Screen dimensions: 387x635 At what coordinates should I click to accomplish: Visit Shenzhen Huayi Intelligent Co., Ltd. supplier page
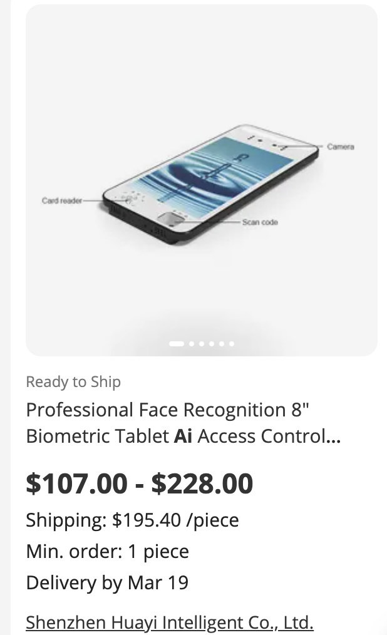point(169,622)
